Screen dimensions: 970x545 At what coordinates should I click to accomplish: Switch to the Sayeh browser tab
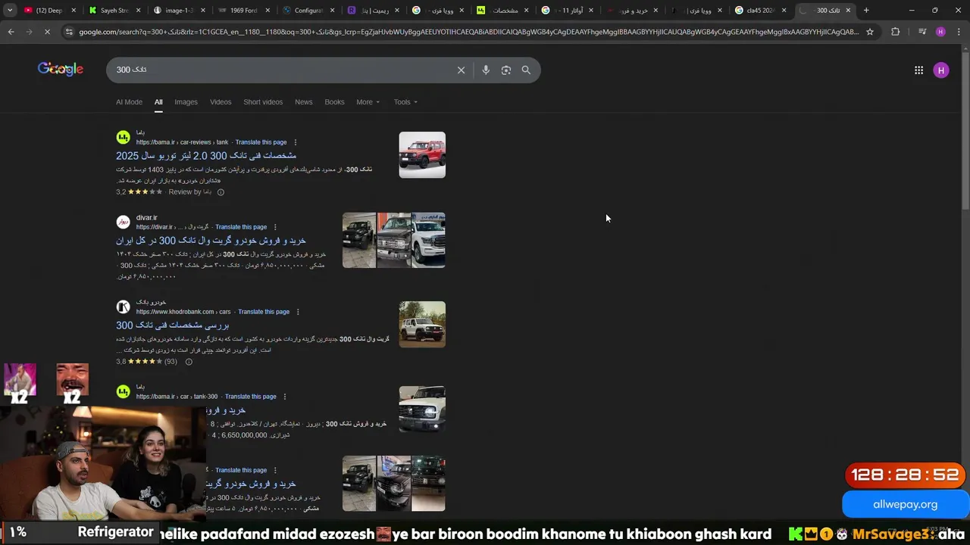click(115, 11)
